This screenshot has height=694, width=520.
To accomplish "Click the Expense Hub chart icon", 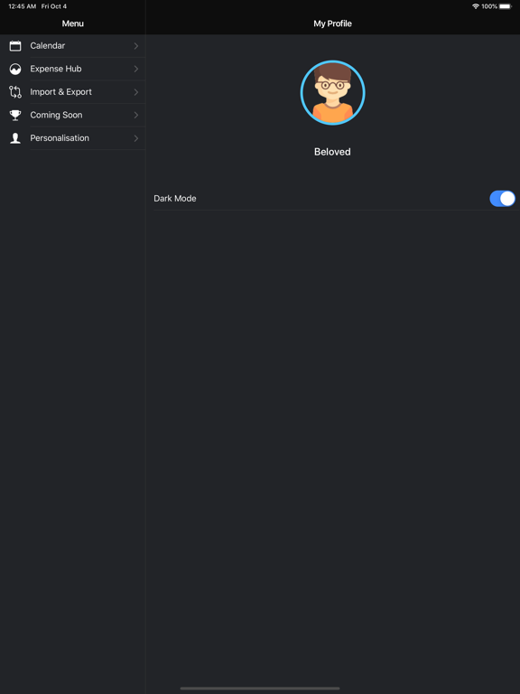I will (15, 69).
